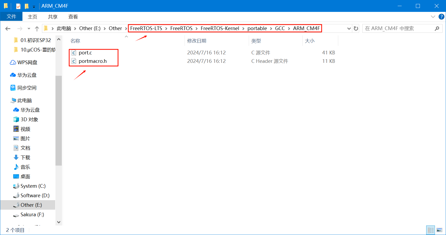The width and height of the screenshot is (446, 235).
Task: Click the Refresh button in address bar
Action: click(x=356, y=29)
